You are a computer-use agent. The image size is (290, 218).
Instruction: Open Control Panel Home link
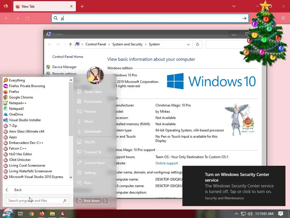68,57
